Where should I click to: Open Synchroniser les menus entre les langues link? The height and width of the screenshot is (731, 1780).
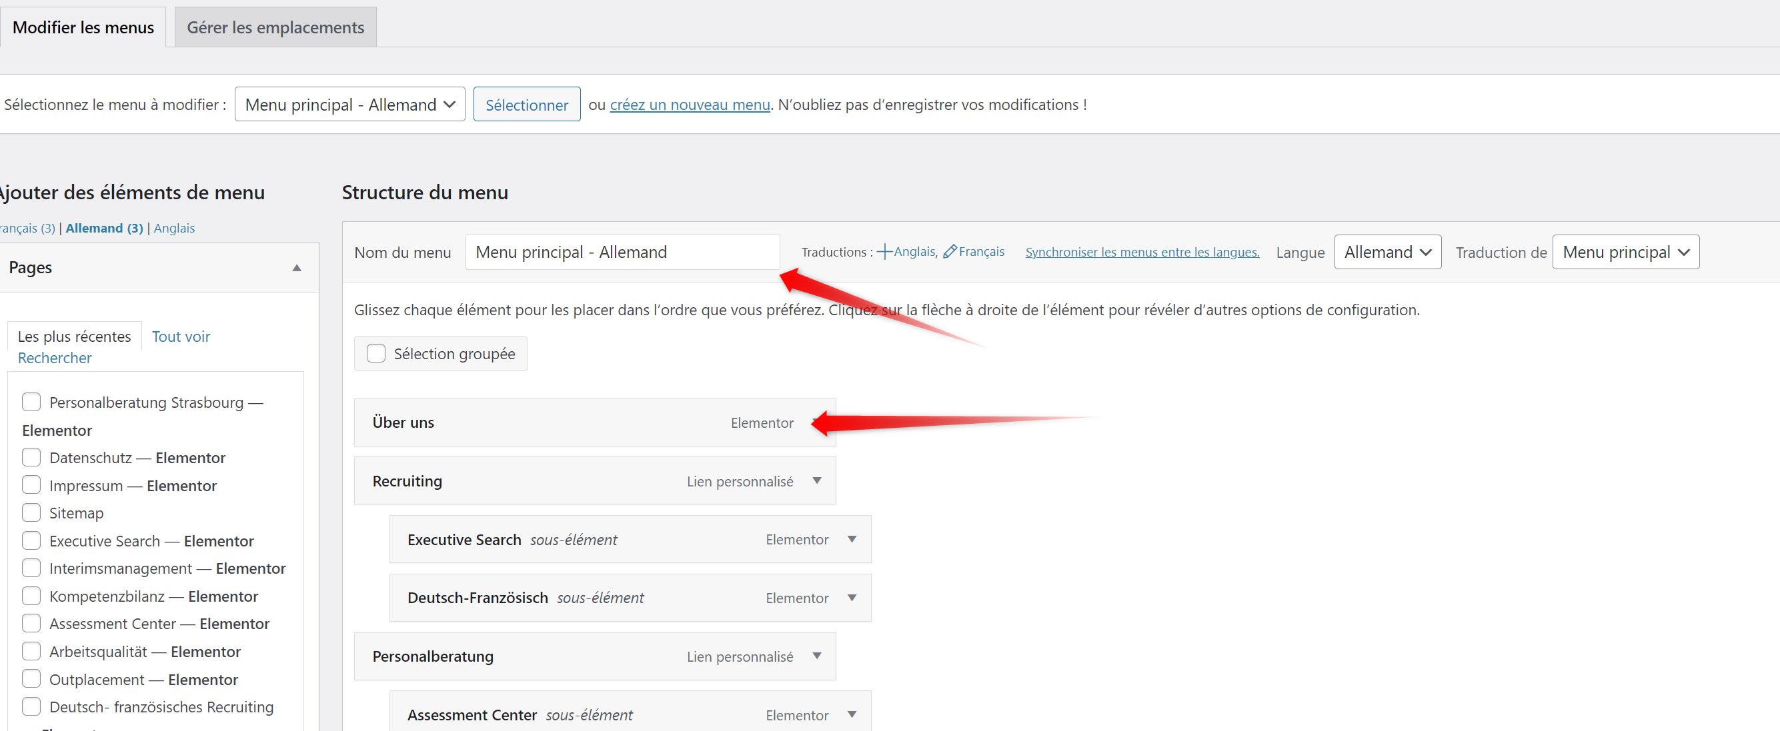pyautogui.click(x=1142, y=252)
